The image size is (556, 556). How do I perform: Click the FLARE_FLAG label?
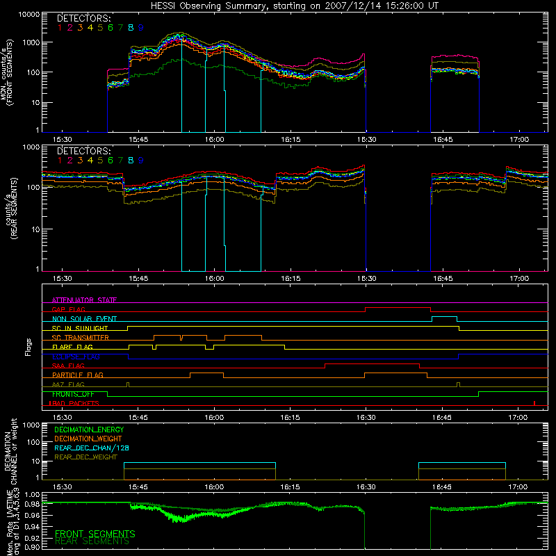point(72,347)
